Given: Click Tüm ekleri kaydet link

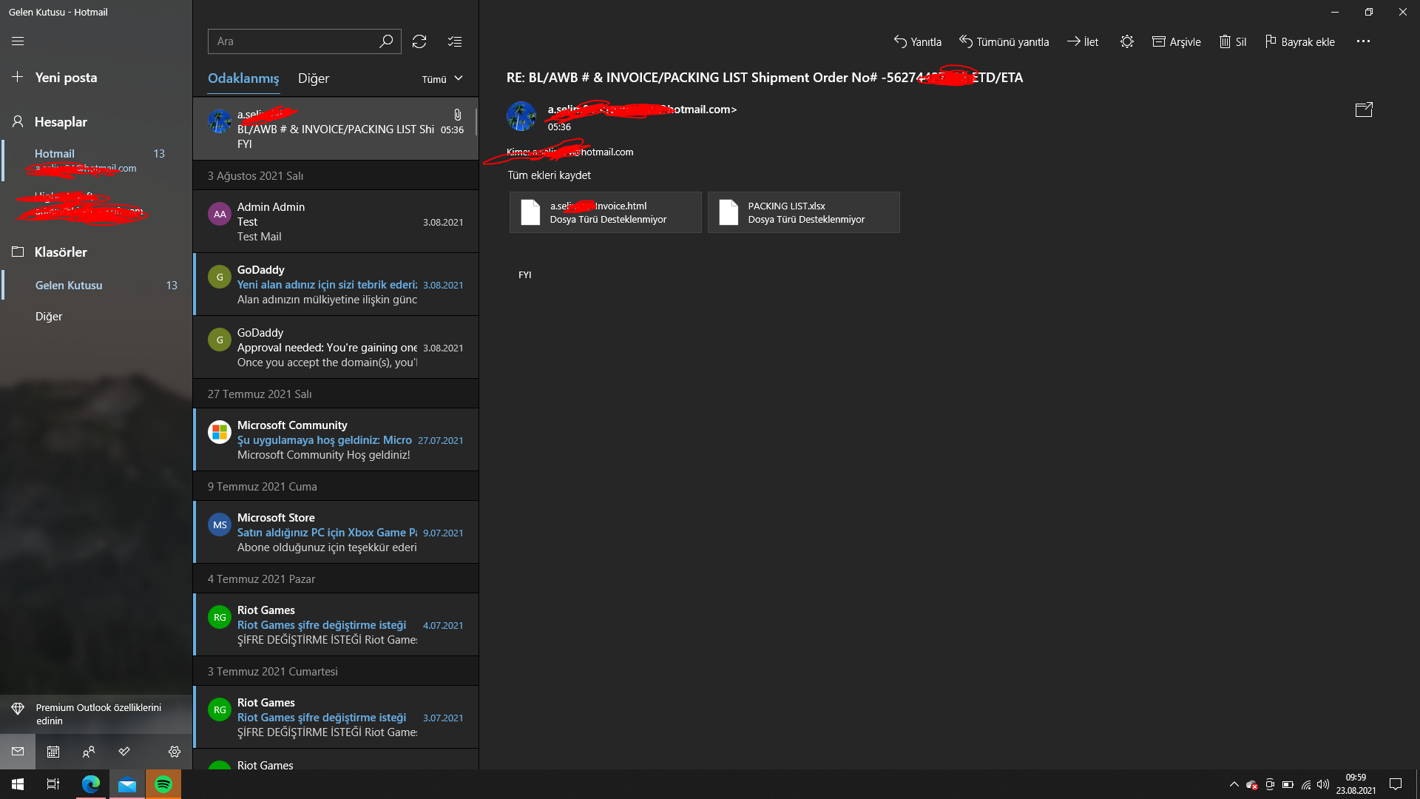Looking at the screenshot, I should coord(549,175).
